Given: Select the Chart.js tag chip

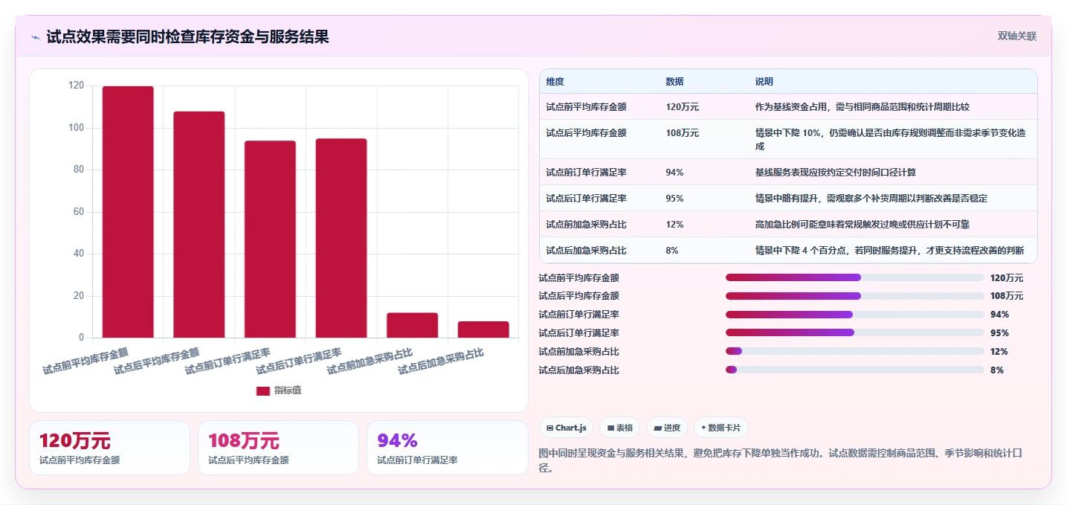Looking at the screenshot, I should (x=566, y=428).
